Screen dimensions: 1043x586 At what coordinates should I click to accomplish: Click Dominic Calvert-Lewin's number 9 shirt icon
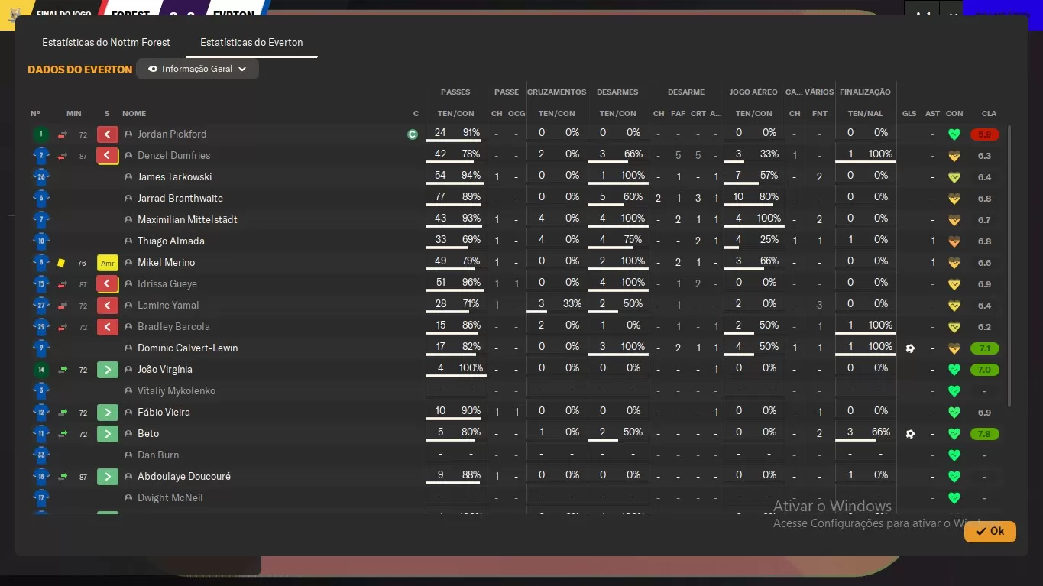[x=41, y=348]
